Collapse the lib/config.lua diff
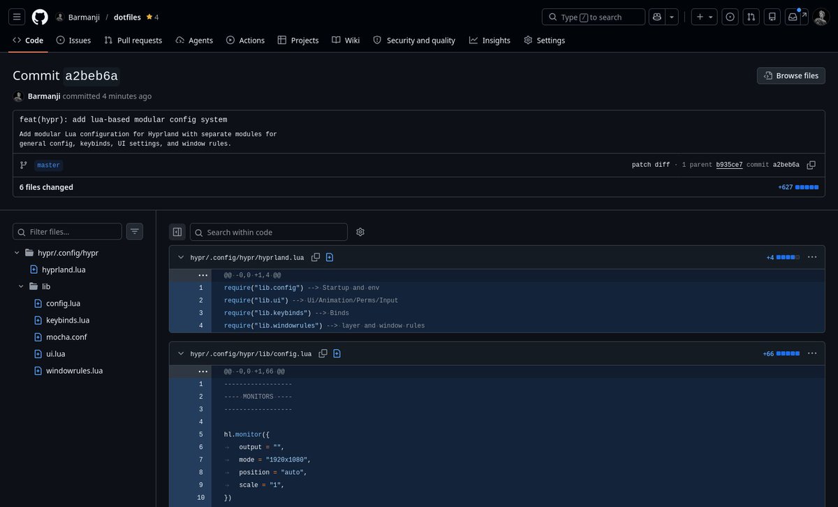838x507 pixels. 181,354
